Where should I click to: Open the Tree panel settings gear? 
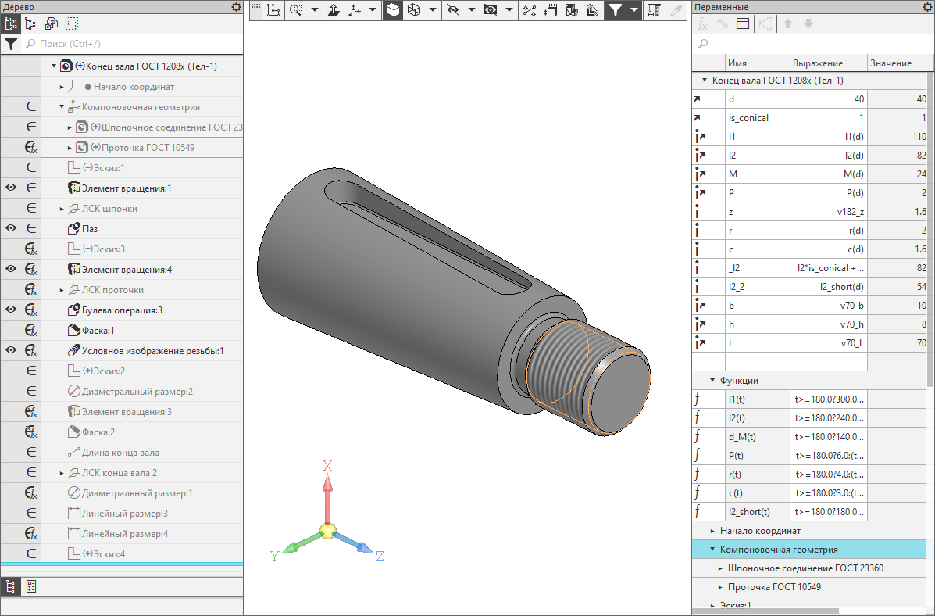pos(236,7)
